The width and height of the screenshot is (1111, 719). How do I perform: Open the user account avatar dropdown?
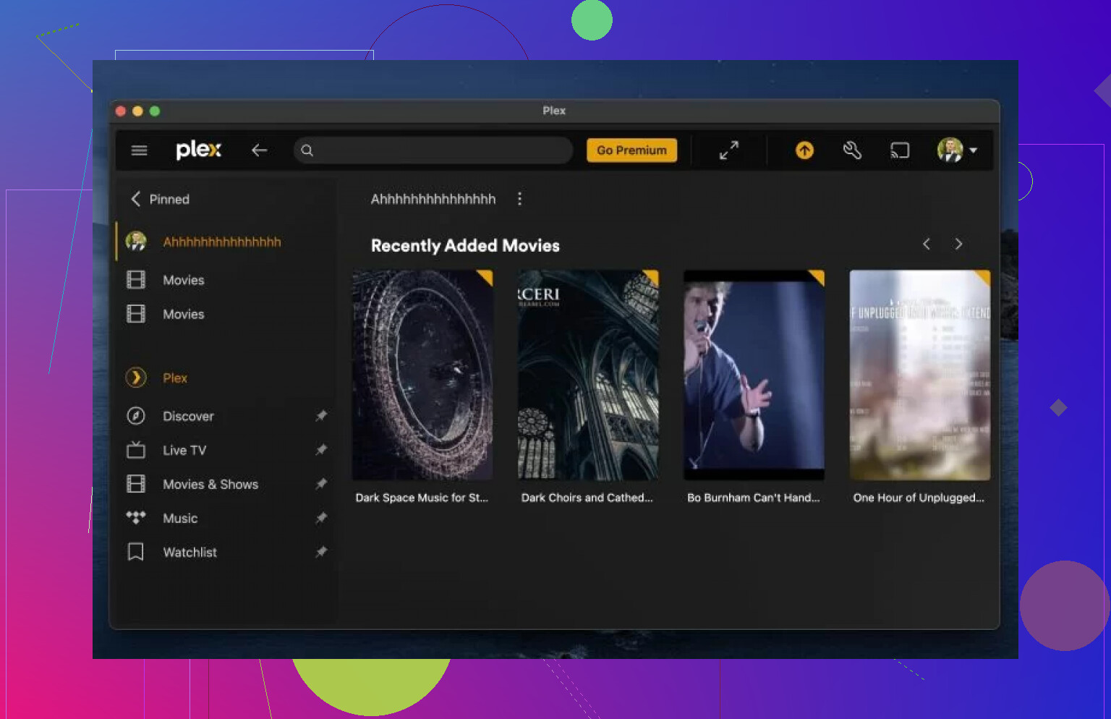click(x=956, y=150)
